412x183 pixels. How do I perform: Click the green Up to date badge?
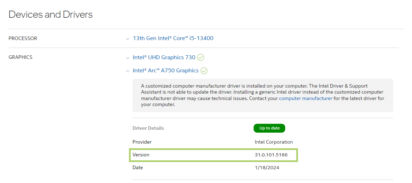(x=269, y=128)
